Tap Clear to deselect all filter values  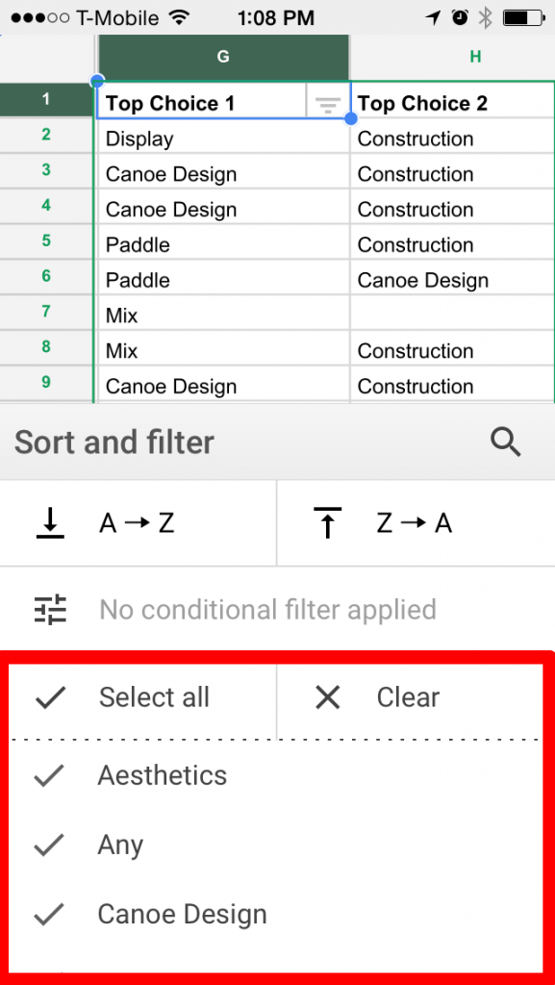[x=407, y=697]
